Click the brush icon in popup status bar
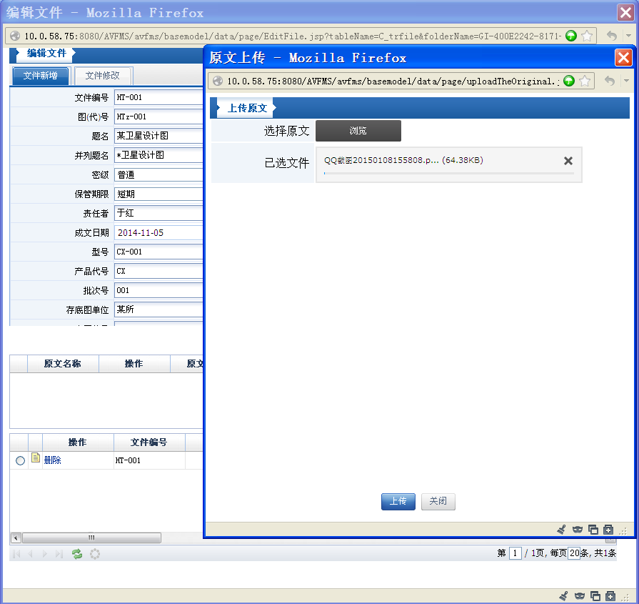Viewport: 639px width, 604px height. click(x=561, y=530)
